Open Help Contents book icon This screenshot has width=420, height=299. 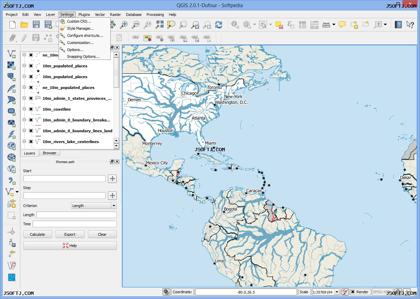(x=398, y=24)
